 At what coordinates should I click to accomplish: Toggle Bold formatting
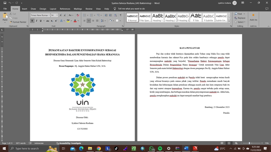32,21
